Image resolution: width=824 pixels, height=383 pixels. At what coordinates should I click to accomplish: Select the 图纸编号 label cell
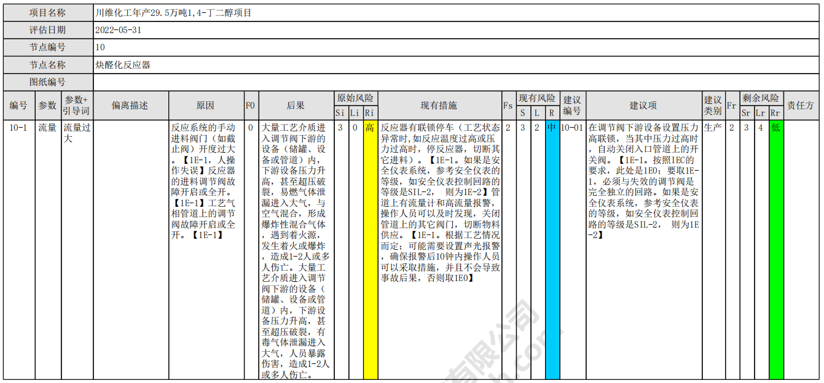click(x=48, y=82)
